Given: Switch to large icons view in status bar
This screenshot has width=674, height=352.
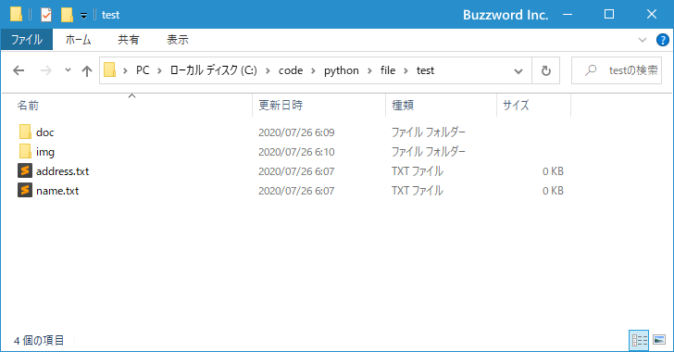Looking at the screenshot, I should pos(659,340).
